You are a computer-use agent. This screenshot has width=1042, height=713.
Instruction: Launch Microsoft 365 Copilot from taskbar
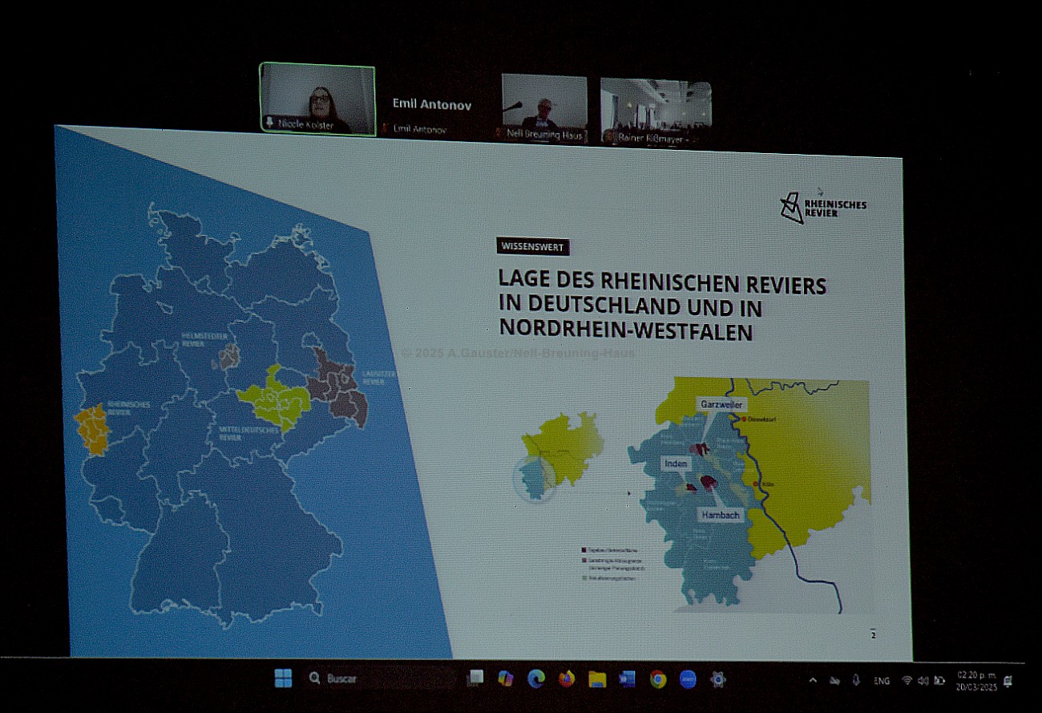tap(505, 679)
